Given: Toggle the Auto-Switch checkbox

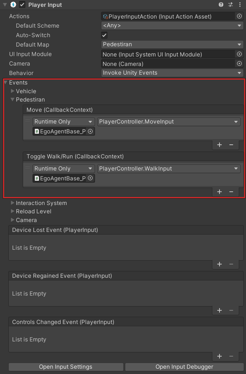Looking at the screenshot, I should [104, 35].
